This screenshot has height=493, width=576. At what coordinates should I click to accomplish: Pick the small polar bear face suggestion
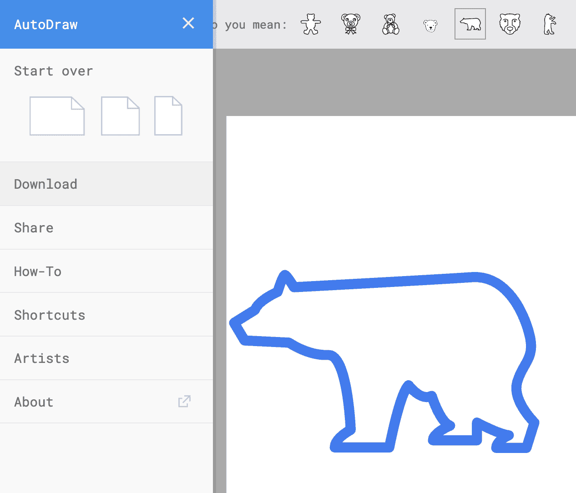click(x=430, y=25)
